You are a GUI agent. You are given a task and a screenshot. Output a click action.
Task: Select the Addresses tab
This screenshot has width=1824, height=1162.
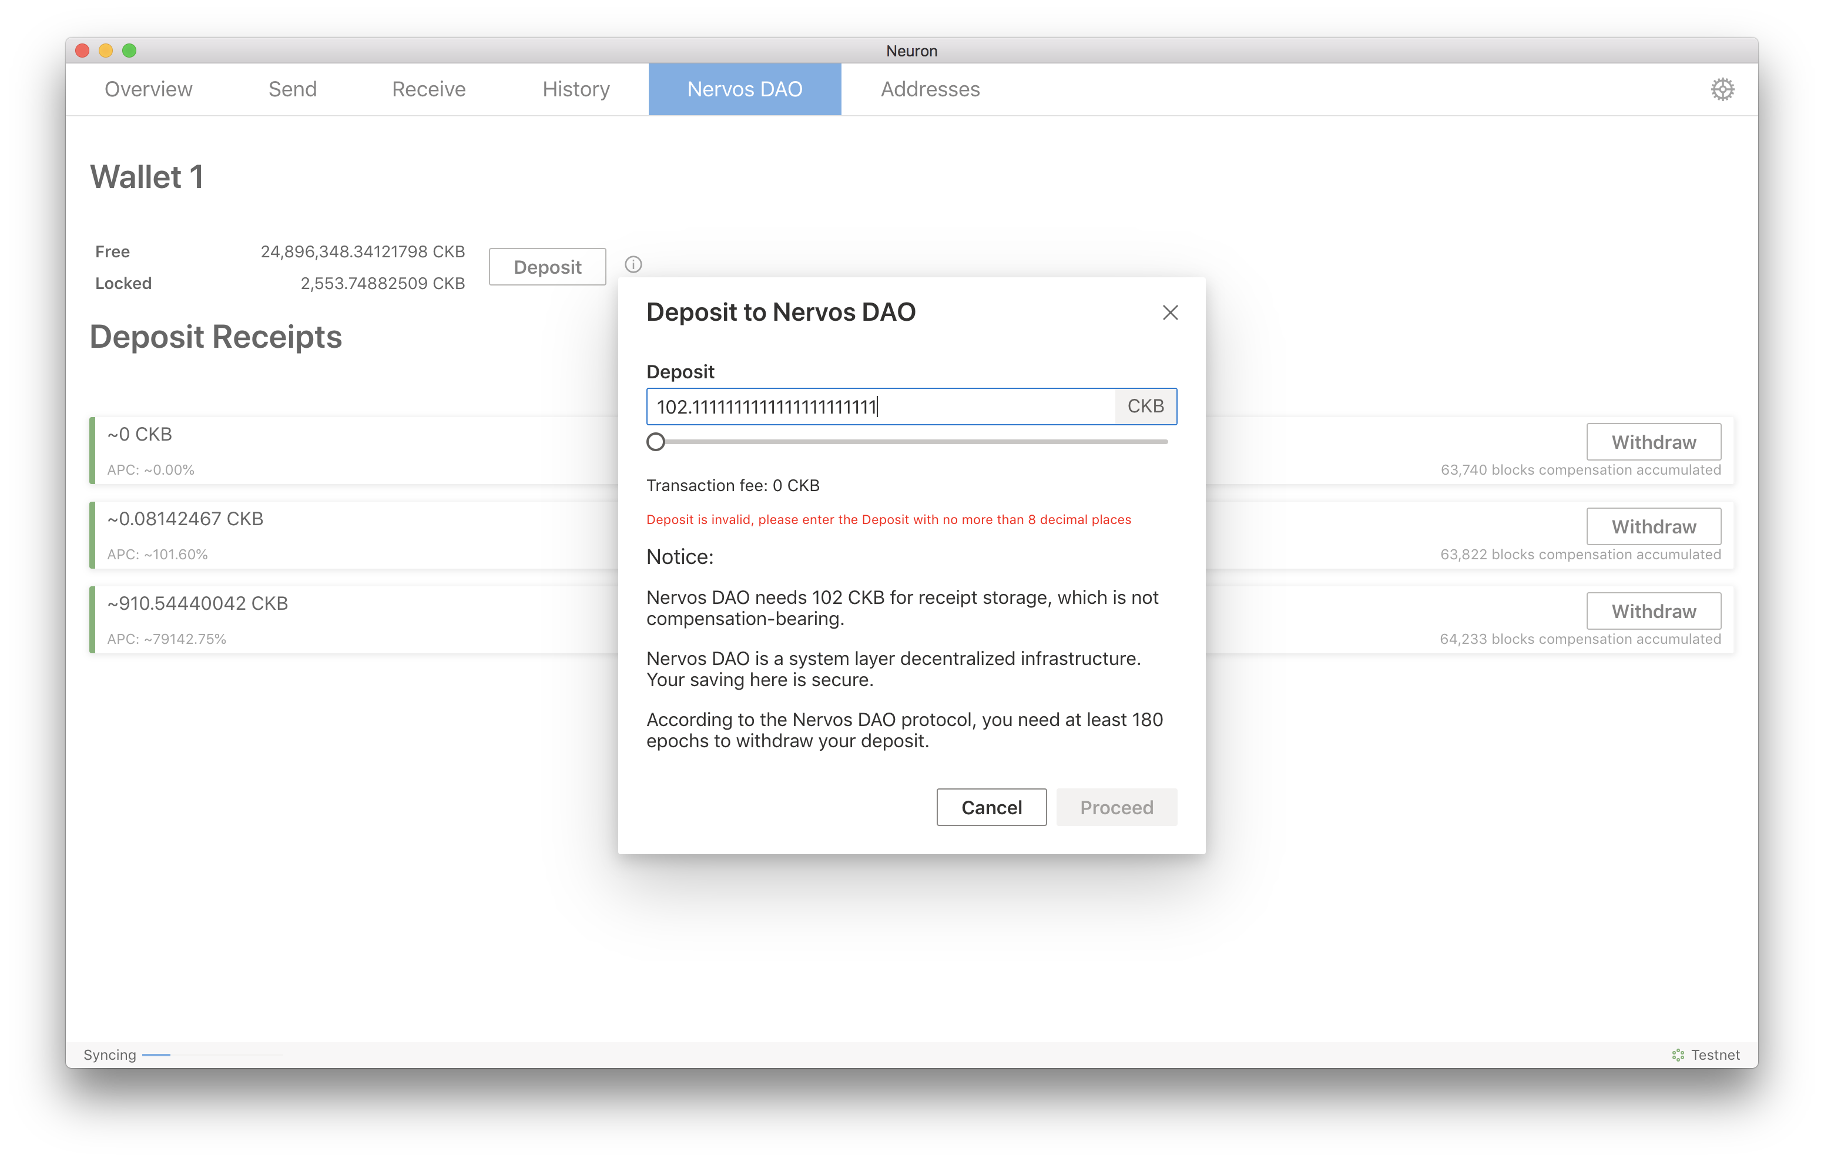tap(930, 89)
